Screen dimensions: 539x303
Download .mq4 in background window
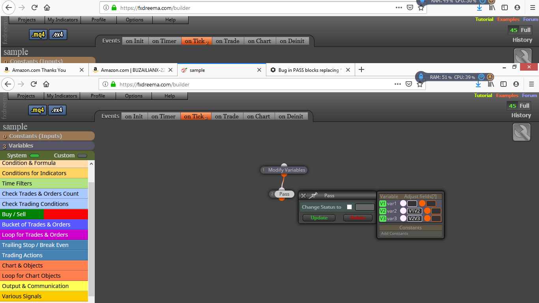pyautogui.click(x=38, y=35)
